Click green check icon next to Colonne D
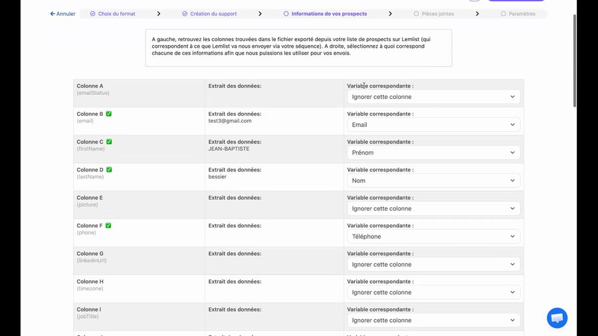Image resolution: width=598 pixels, height=336 pixels. (109, 169)
